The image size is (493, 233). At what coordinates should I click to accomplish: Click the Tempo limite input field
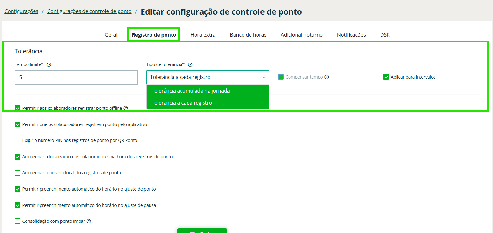tap(76, 77)
